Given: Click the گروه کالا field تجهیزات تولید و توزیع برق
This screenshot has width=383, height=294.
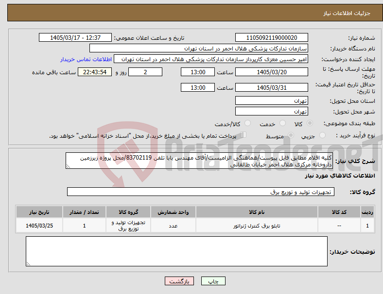Looking at the screenshot, I should [x=201, y=192].
